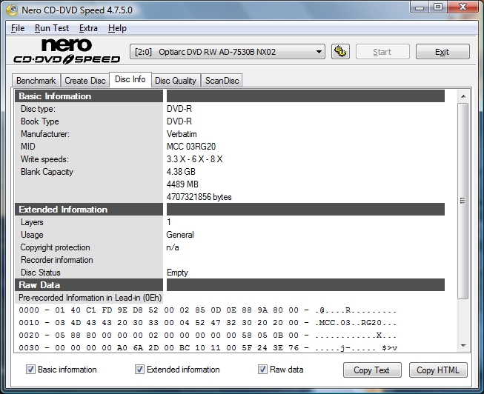Click the scrollbar down arrow
The height and width of the screenshot is (394, 484).
pyautogui.click(x=463, y=346)
